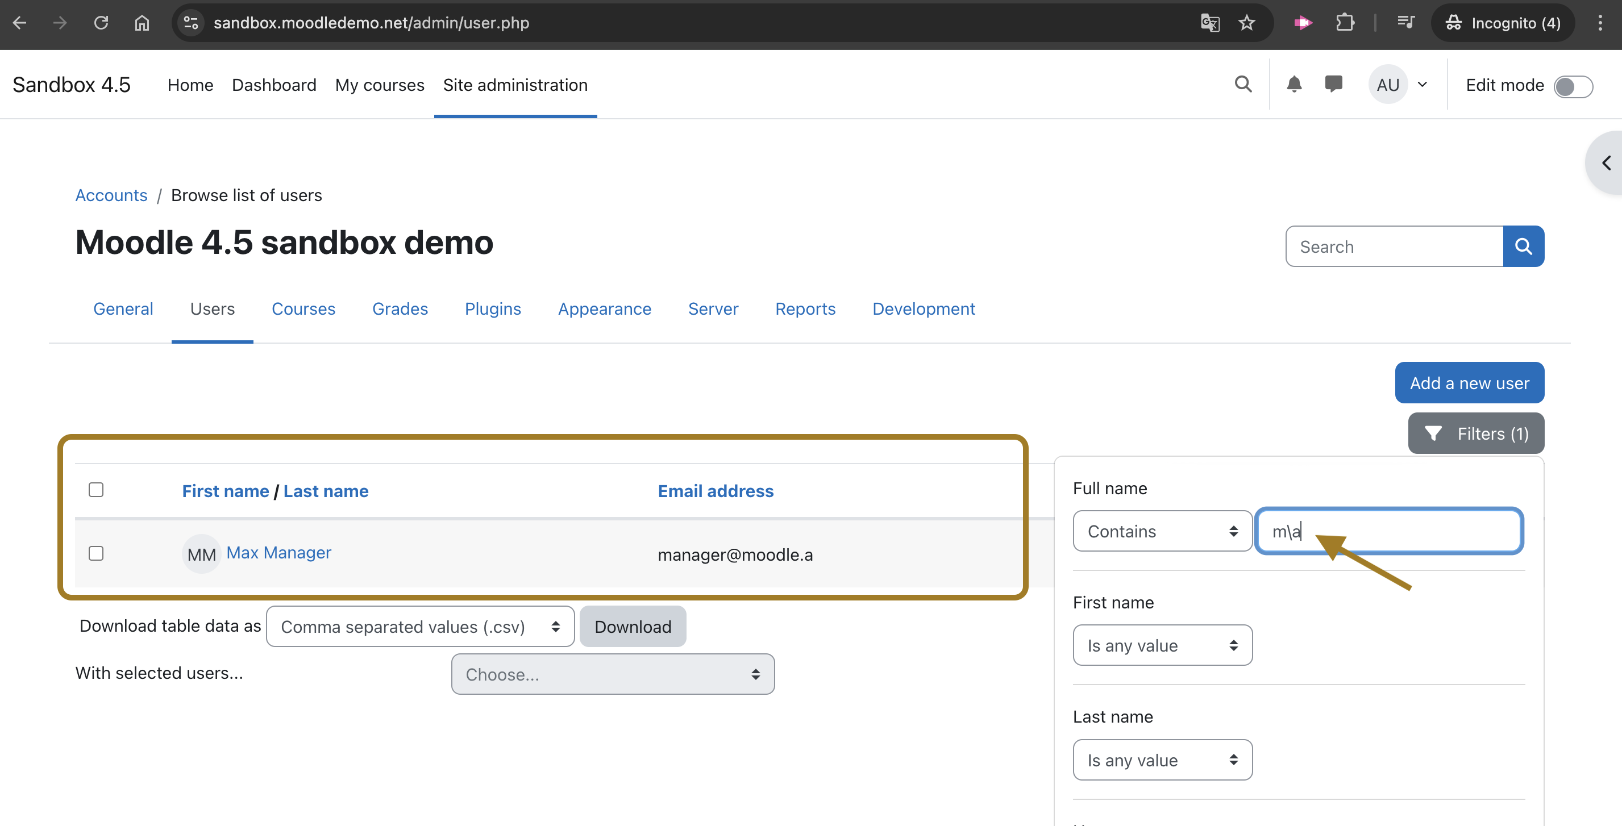The height and width of the screenshot is (826, 1622).
Task: Open the First name operator dropdown
Action: tap(1162, 645)
